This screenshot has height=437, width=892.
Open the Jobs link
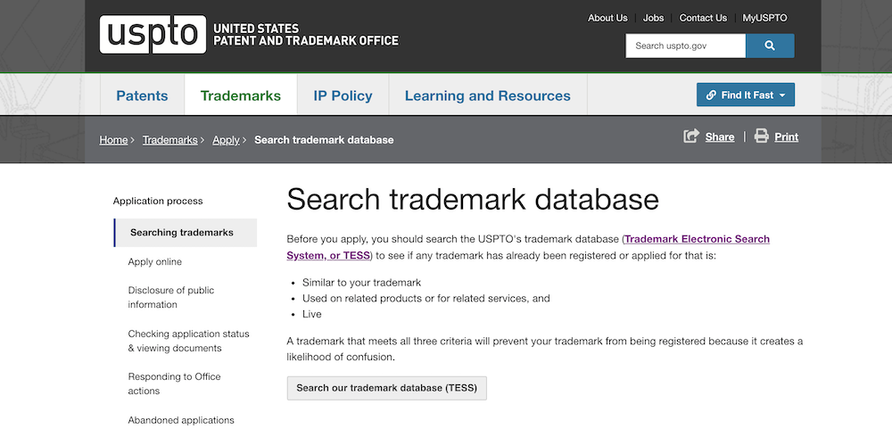(653, 18)
